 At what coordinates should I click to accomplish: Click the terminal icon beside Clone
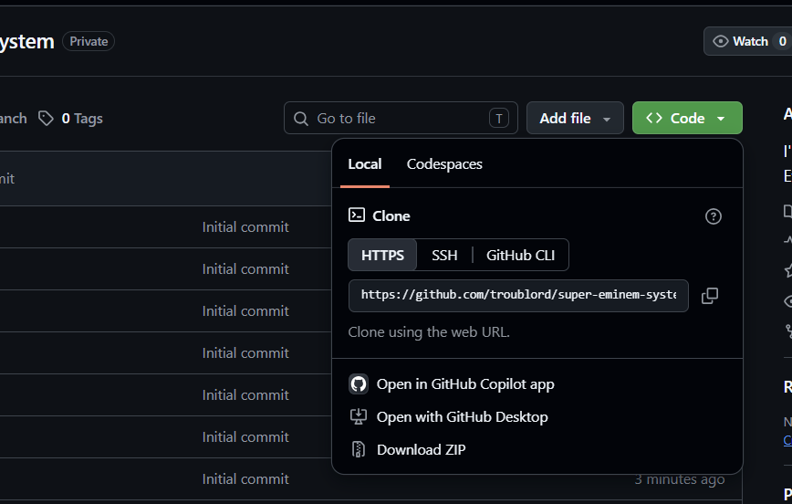(357, 215)
